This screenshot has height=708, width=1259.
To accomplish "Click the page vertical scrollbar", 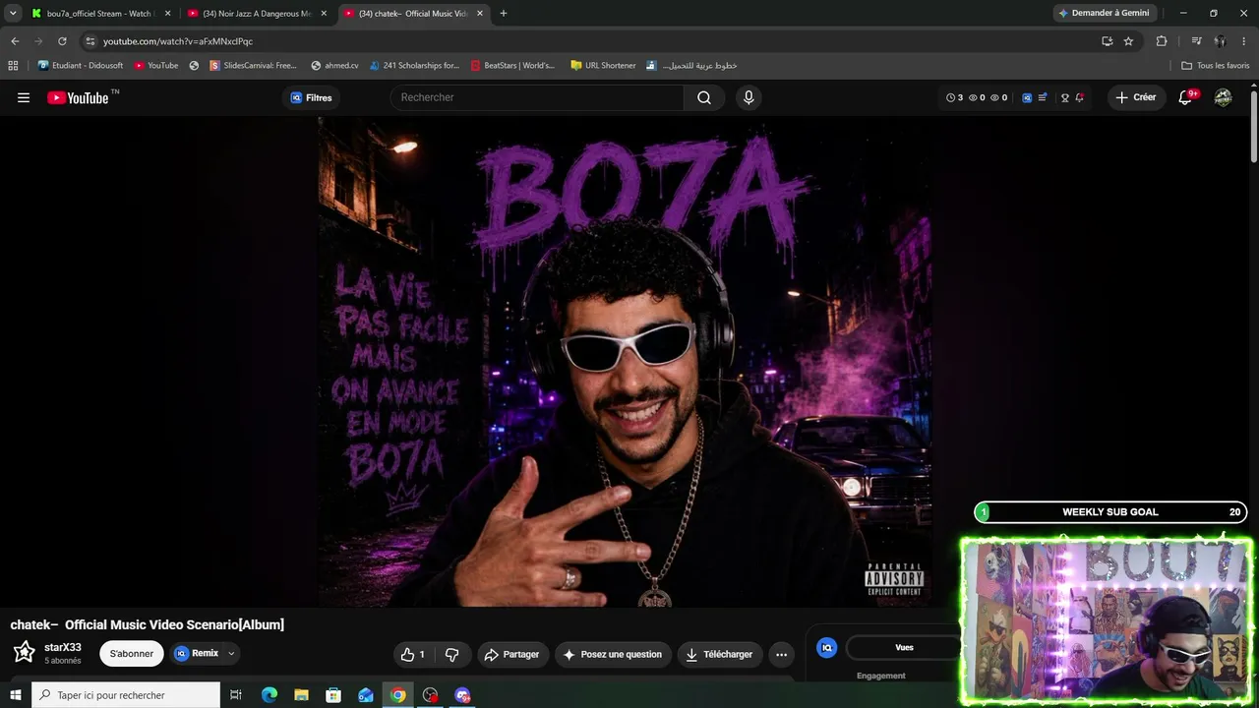I will (1254, 128).
